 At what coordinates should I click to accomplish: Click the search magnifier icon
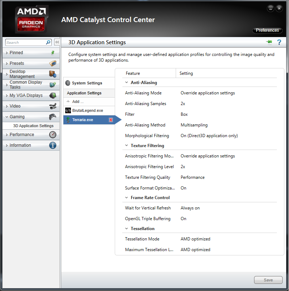tap(48, 42)
